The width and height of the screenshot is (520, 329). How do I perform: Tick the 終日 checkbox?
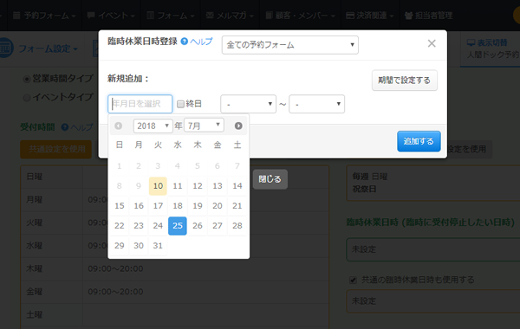tap(180, 104)
